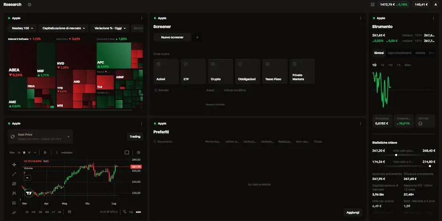Image resolution: width=442 pixels, height=221 pixels.
Task: Open the heatmap panel three-dot menu
Action: tap(141, 18)
